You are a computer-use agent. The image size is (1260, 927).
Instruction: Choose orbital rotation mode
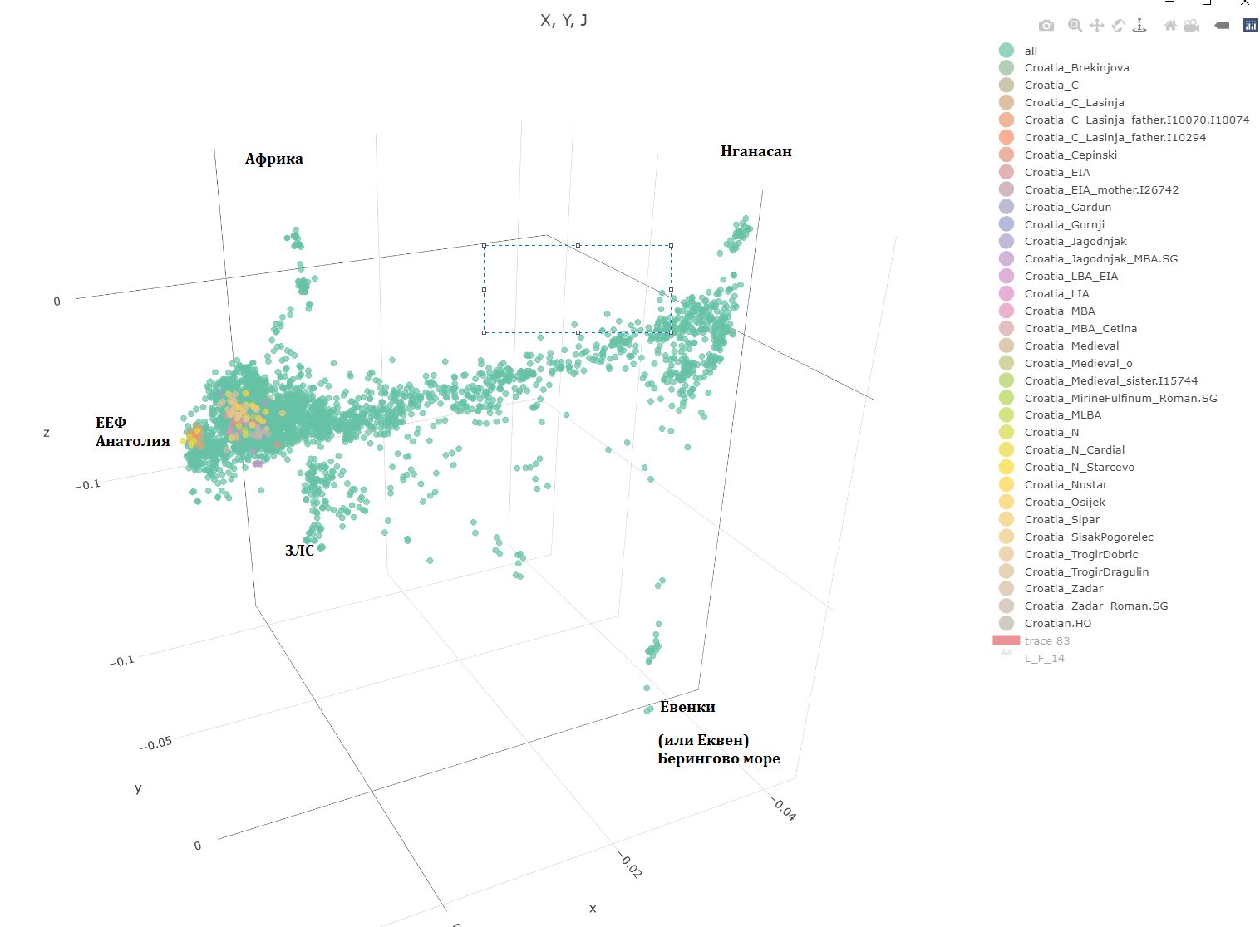tap(1119, 26)
